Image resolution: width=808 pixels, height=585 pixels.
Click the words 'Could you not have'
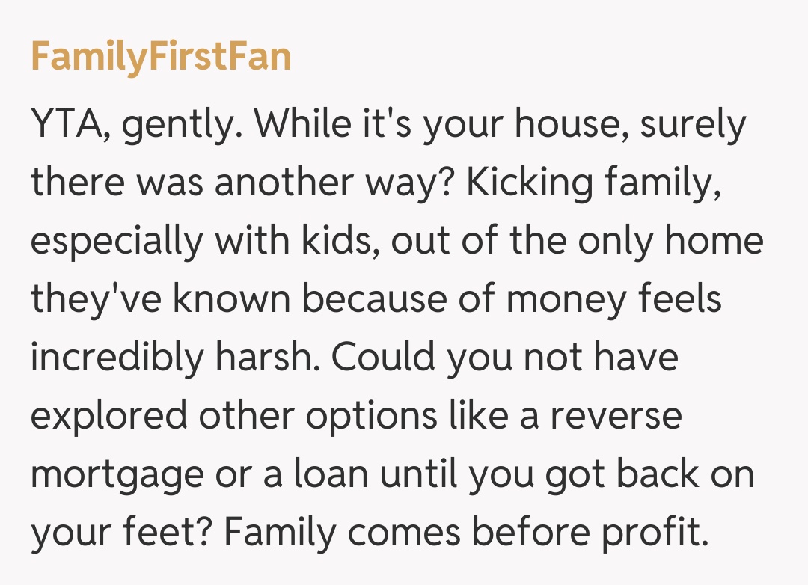coord(505,358)
